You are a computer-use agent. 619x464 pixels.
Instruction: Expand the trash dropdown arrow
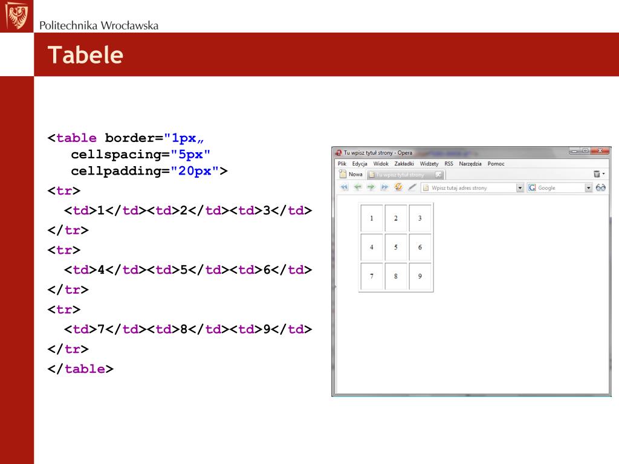(x=604, y=174)
